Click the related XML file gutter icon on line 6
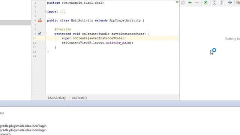 pos(40,20)
